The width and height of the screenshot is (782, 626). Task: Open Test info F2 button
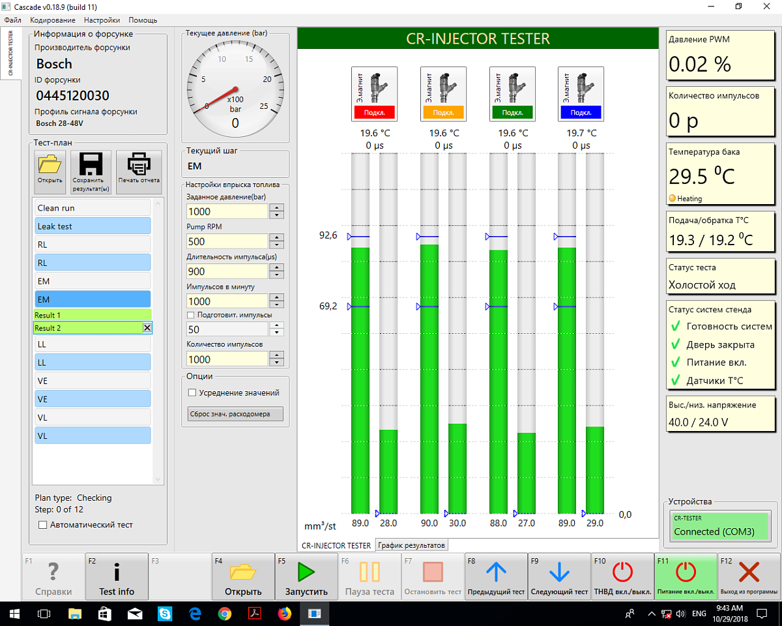click(117, 576)
